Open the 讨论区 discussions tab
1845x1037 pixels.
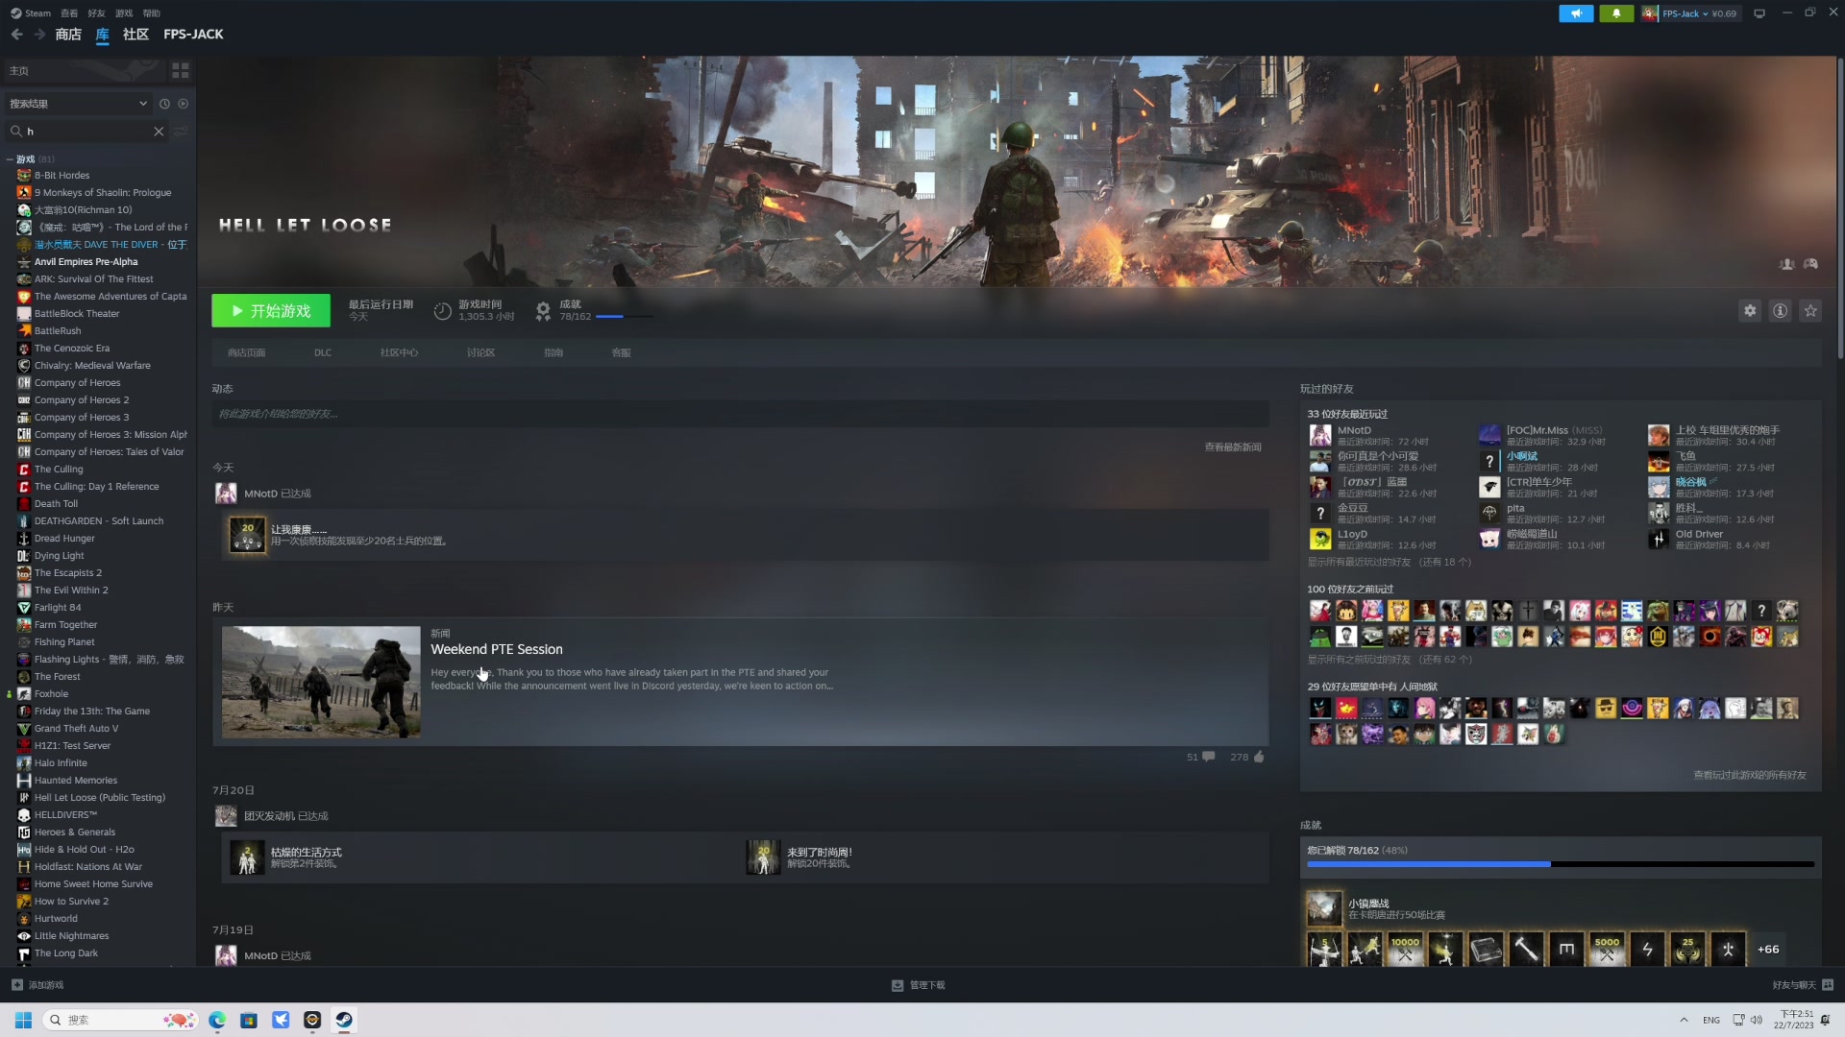click(x=480, y=353)
